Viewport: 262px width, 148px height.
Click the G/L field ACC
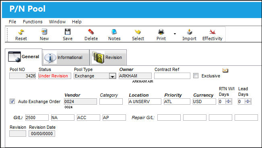(x=89, y=118)
